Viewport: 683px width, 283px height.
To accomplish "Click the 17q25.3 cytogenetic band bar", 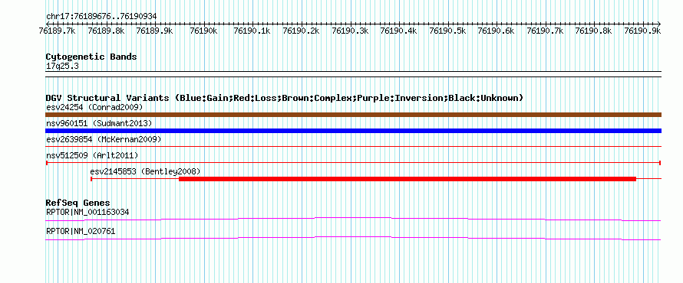I will tap(353, 74).
